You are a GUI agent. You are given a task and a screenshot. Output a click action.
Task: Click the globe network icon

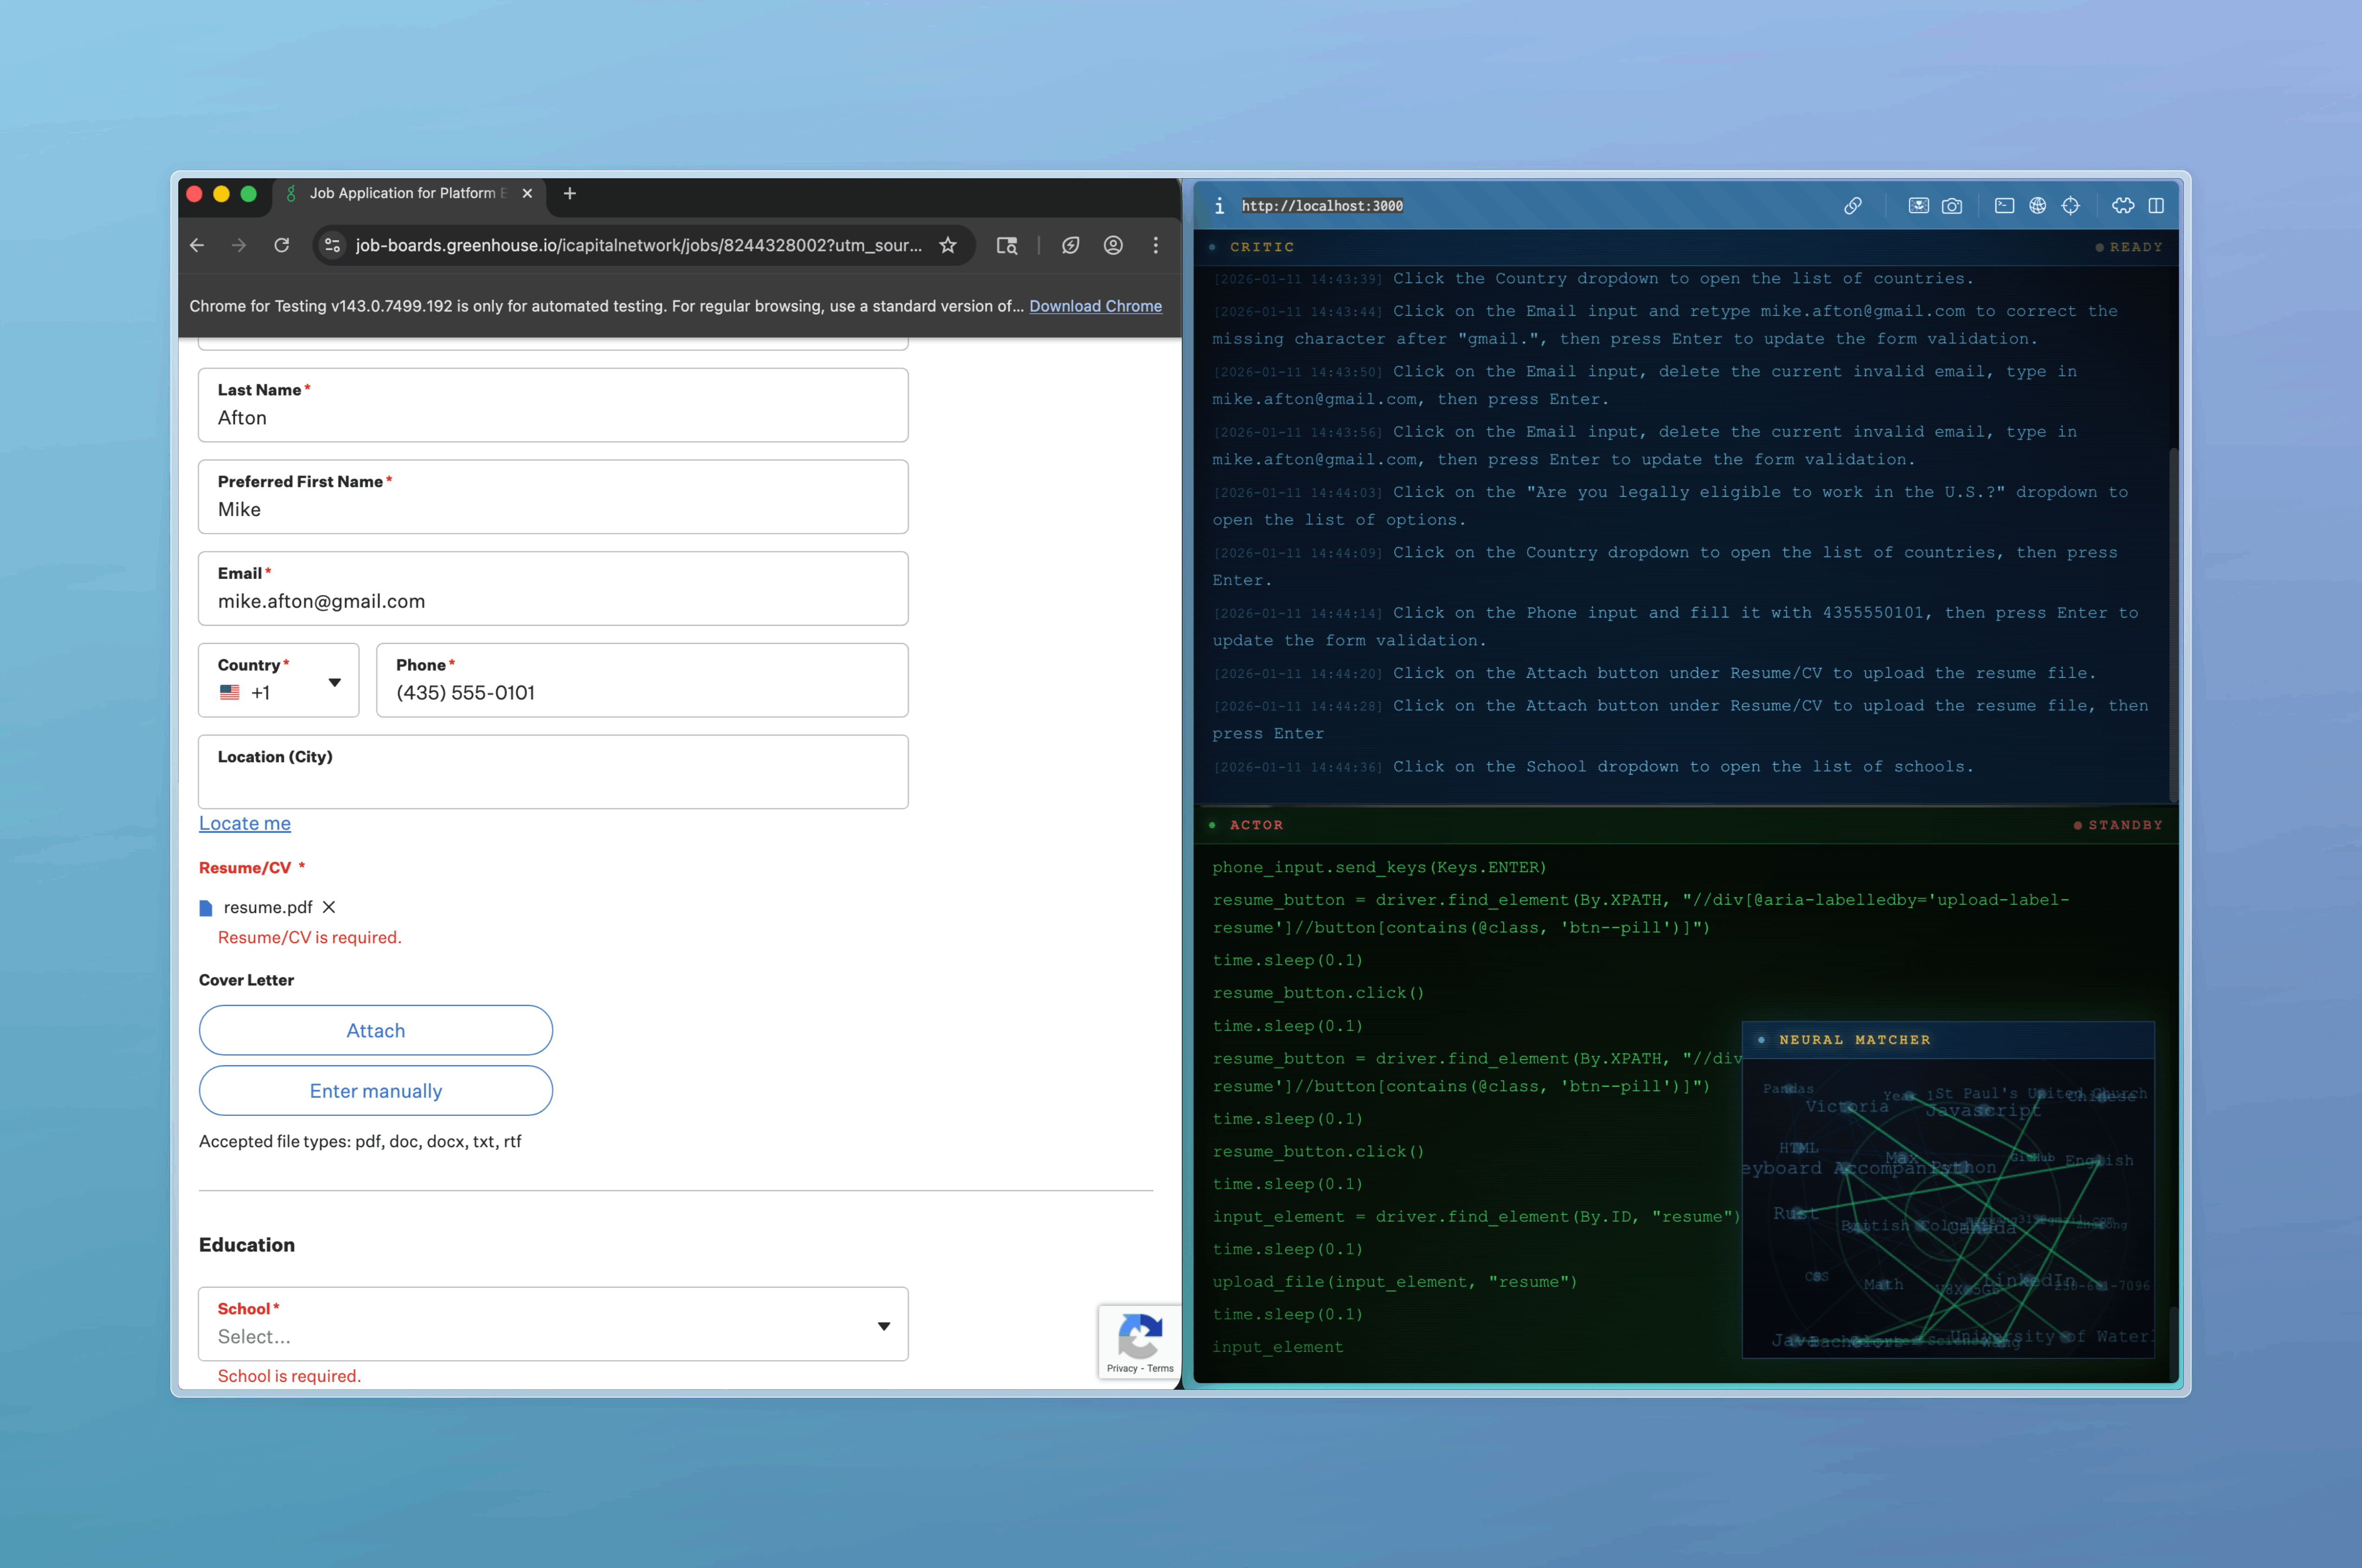2037,206
